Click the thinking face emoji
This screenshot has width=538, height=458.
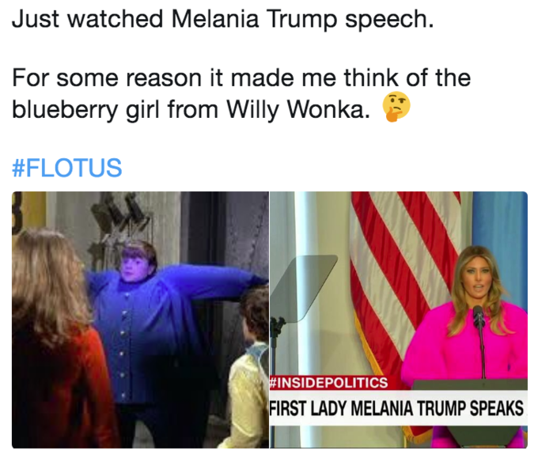(x=396, y=107)
